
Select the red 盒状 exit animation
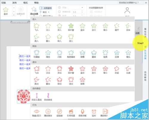click(x=83, y=70)
